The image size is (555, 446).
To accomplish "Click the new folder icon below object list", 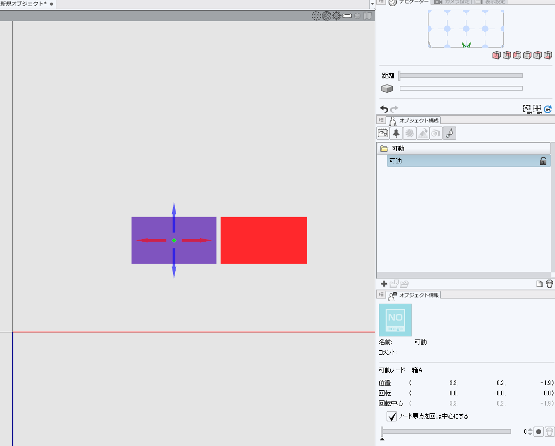I will coord(394,284).
